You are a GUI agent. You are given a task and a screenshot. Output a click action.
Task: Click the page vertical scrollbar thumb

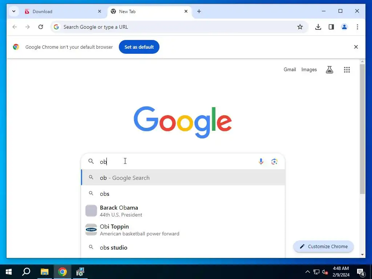362,129
